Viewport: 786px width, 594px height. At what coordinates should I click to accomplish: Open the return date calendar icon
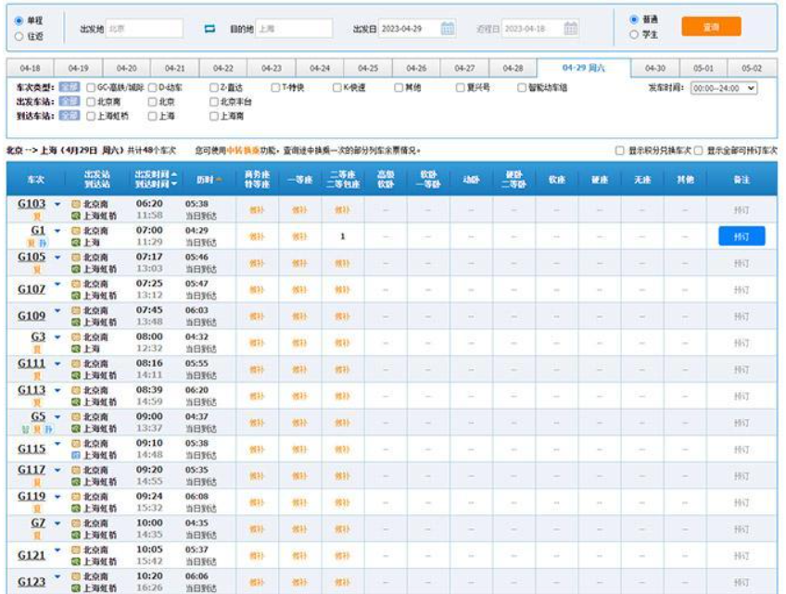coord(571,29)
